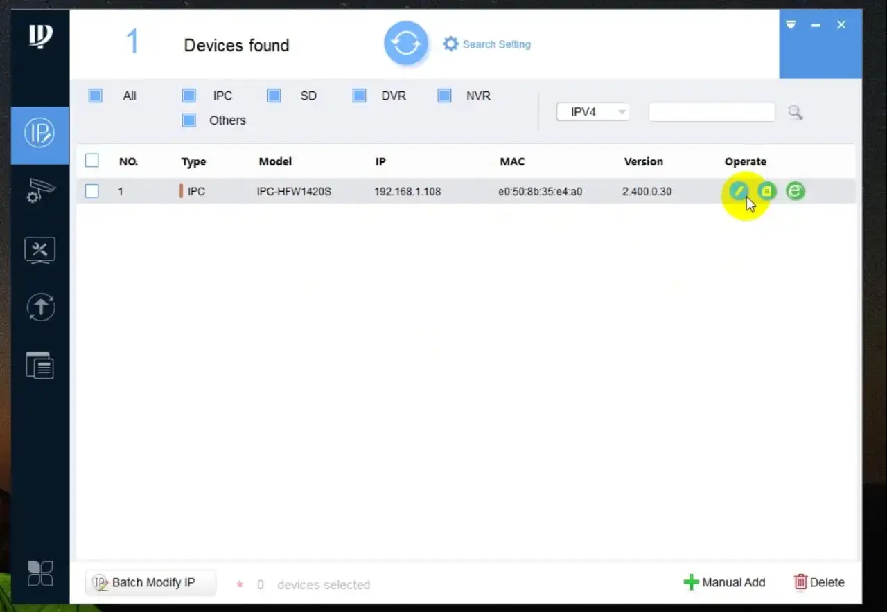Select the checkbox for device number 1
Viewport: 887px width, 612px height.
tap(91, 191)
